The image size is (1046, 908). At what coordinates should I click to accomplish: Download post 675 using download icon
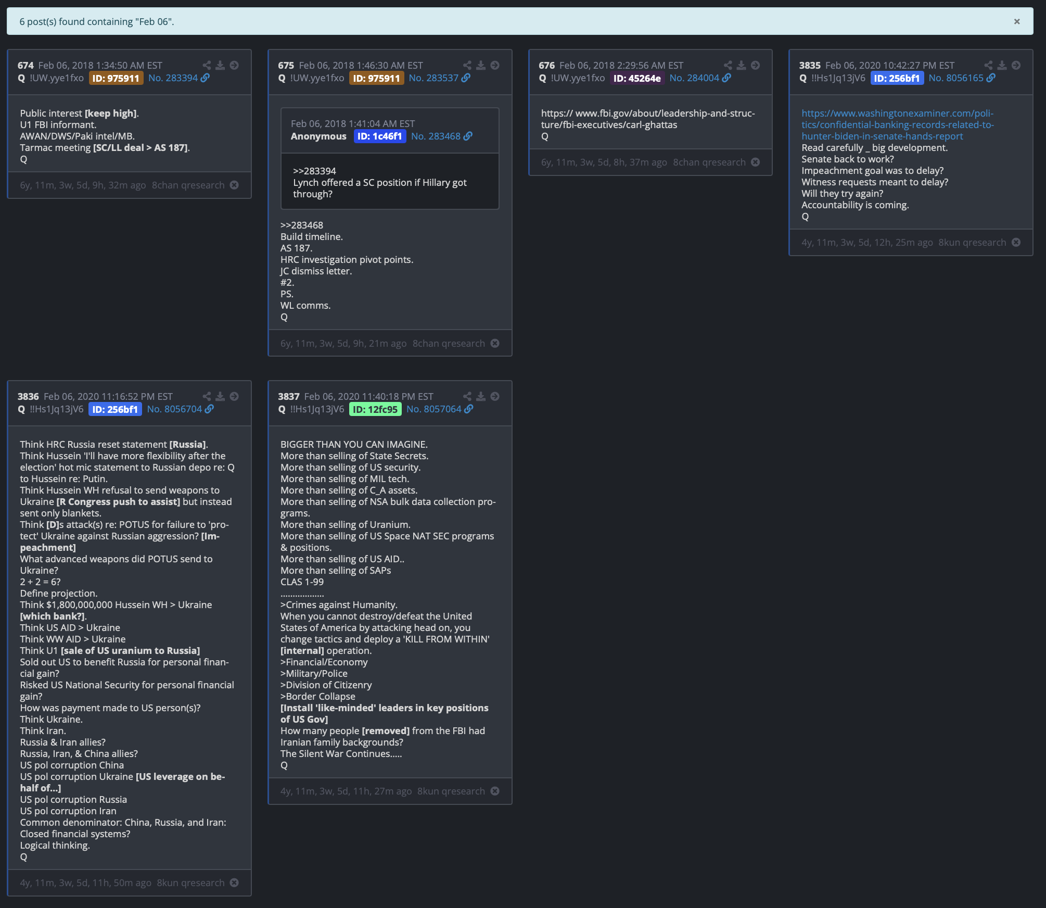coord(481,65)
